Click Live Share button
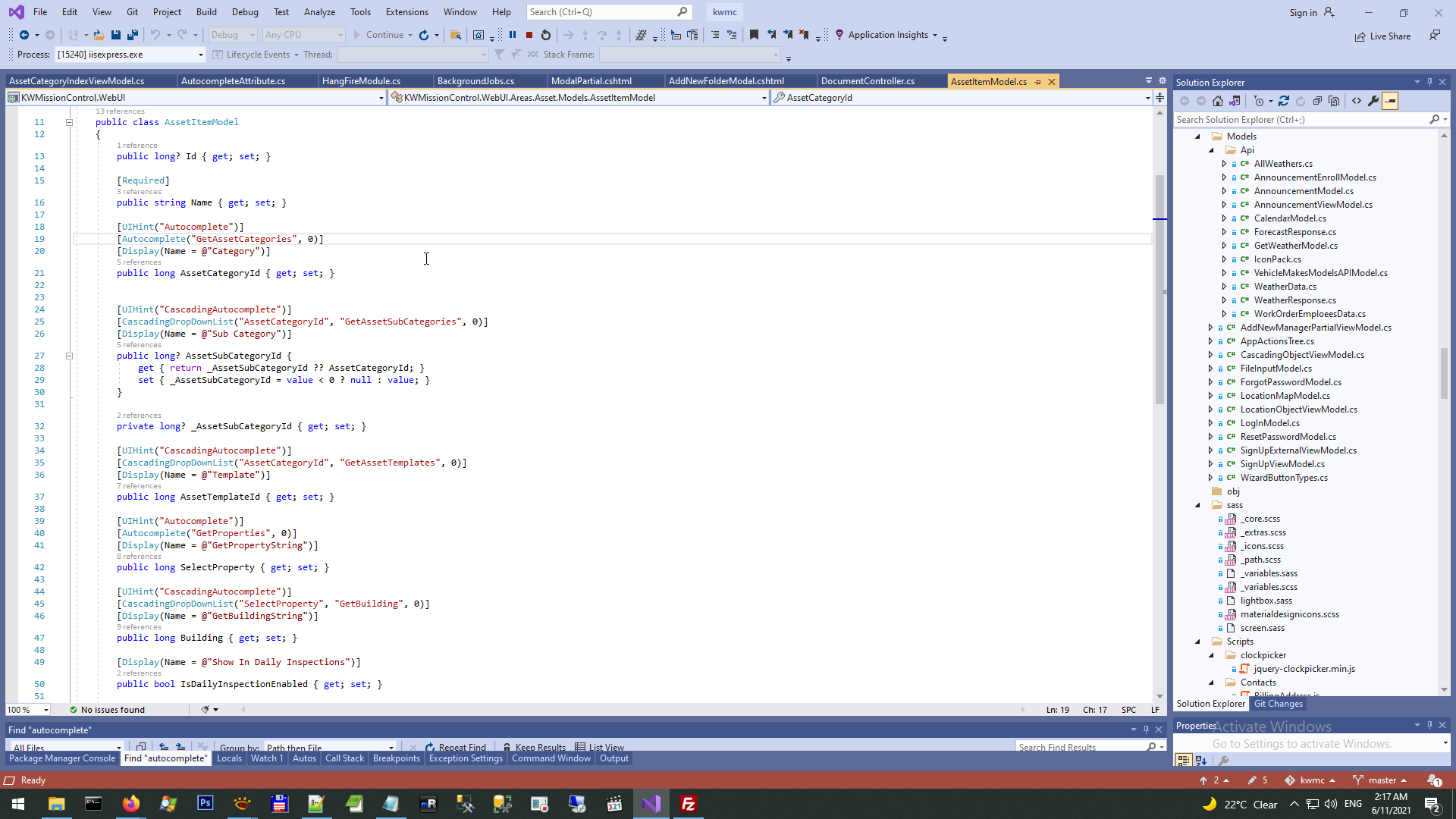 tap(1383, 36)
